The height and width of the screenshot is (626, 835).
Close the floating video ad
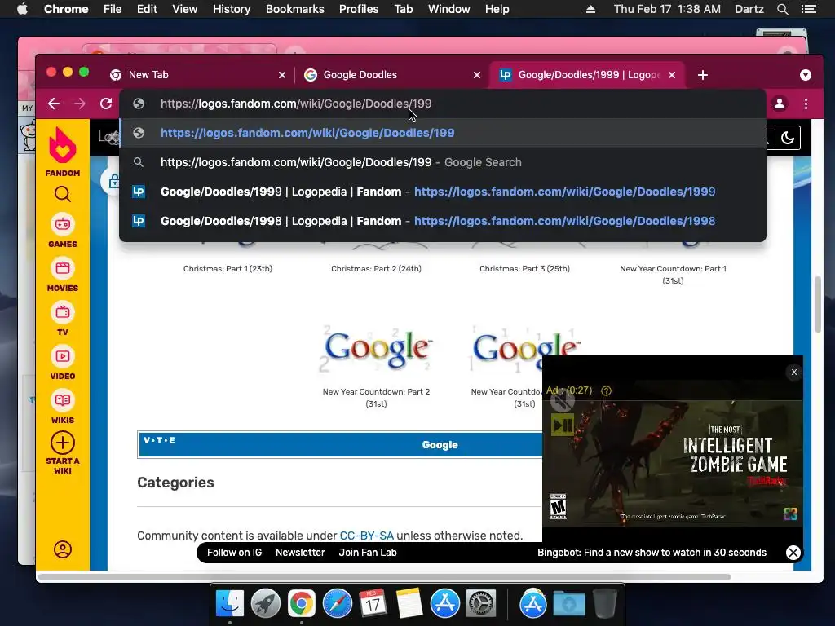point(794,372)
